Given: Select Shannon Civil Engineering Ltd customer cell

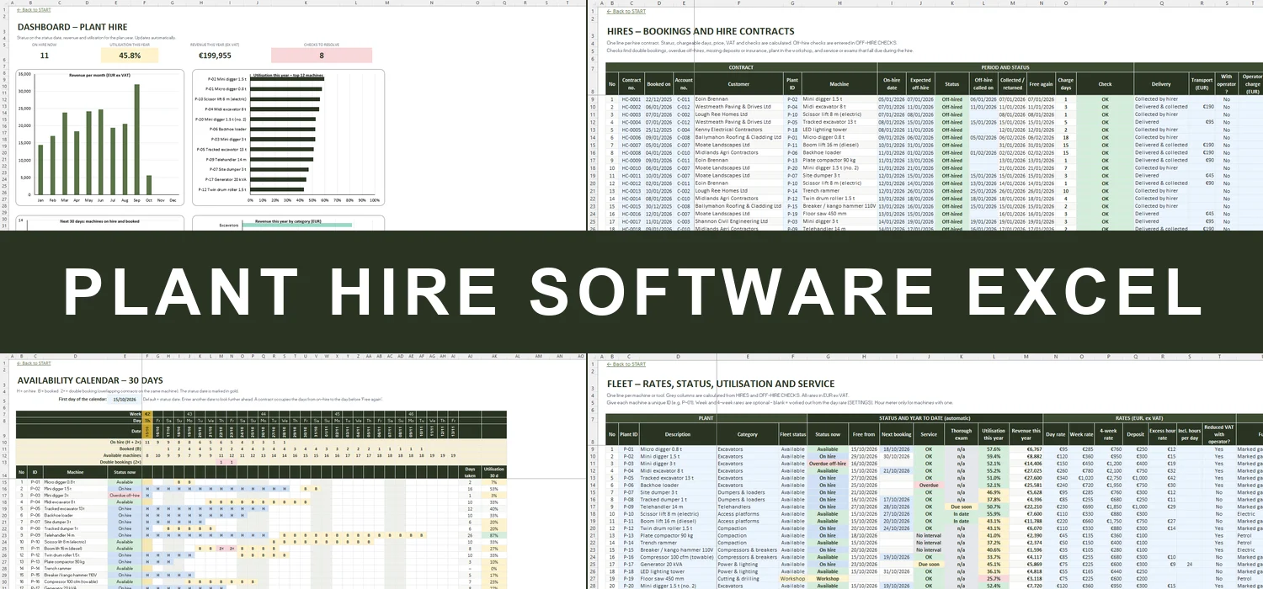Looking at the screenshot, I should coord(738,220).
